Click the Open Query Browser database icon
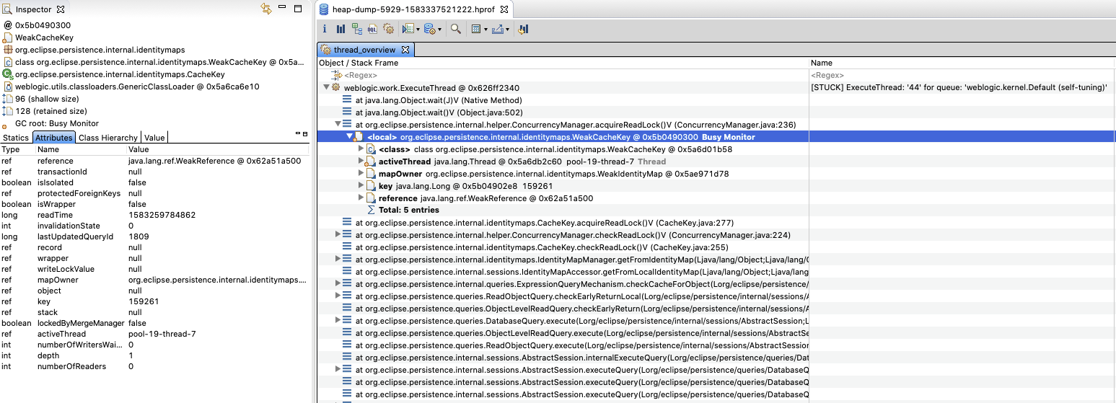This screenshot has height=403, width=1116. 429,30
